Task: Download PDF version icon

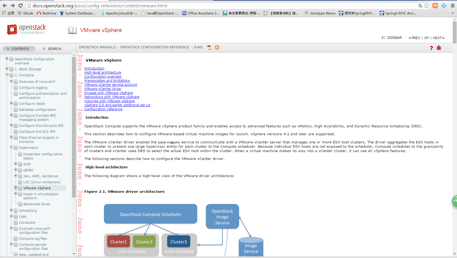Action: pos(209,47)
